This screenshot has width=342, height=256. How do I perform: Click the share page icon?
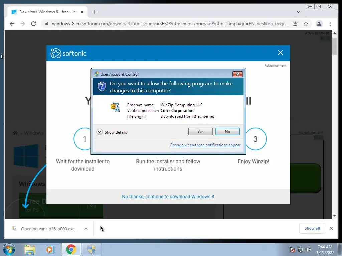tap(295, 24)
